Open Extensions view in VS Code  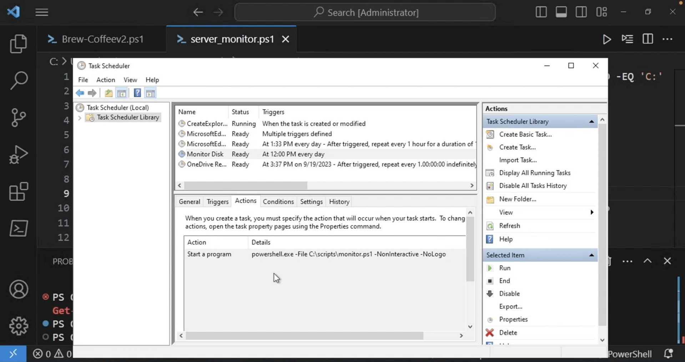tap(19, 192)
